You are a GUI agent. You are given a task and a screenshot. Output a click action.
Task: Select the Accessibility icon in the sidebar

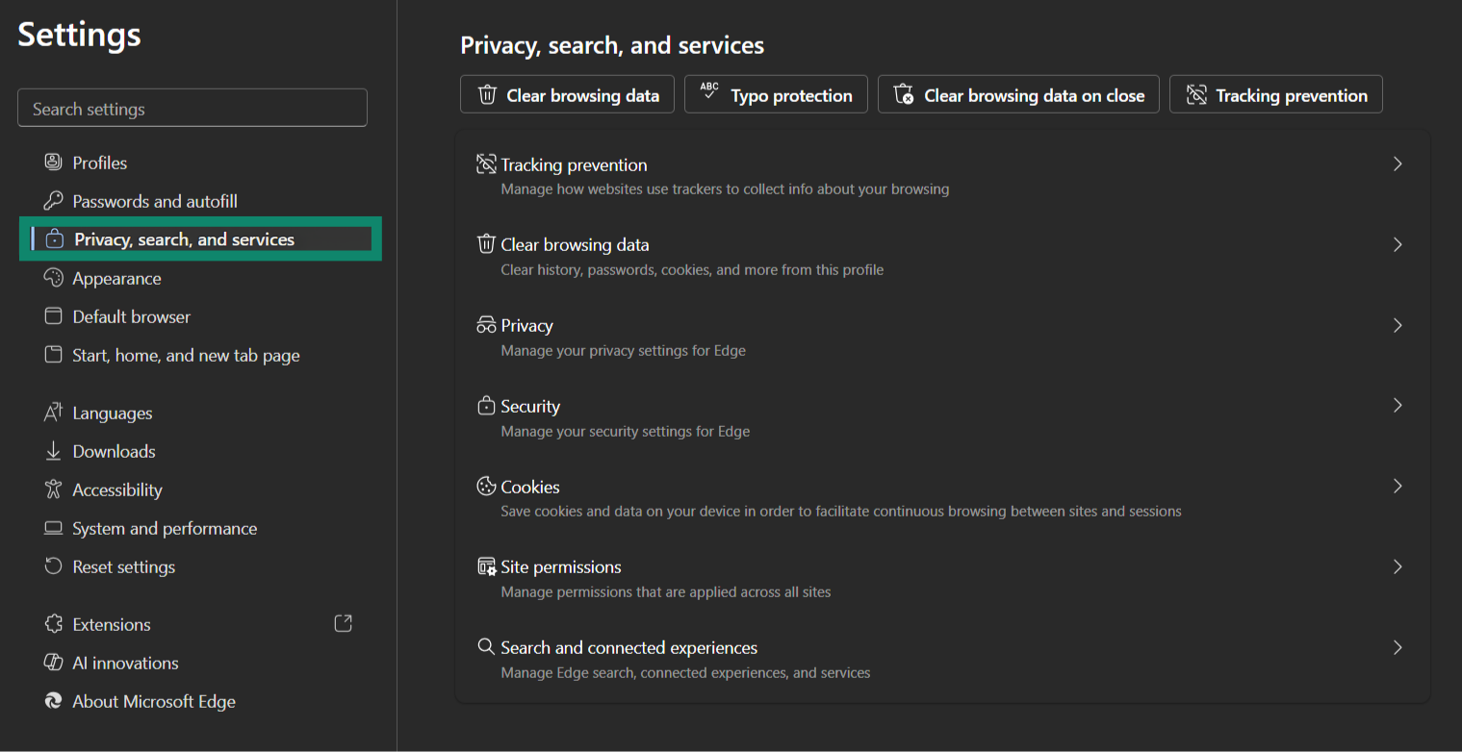click(x=53, y=489)
